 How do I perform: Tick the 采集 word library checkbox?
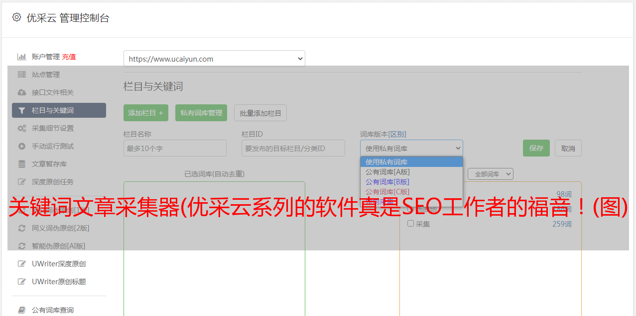tap(411, 224)
